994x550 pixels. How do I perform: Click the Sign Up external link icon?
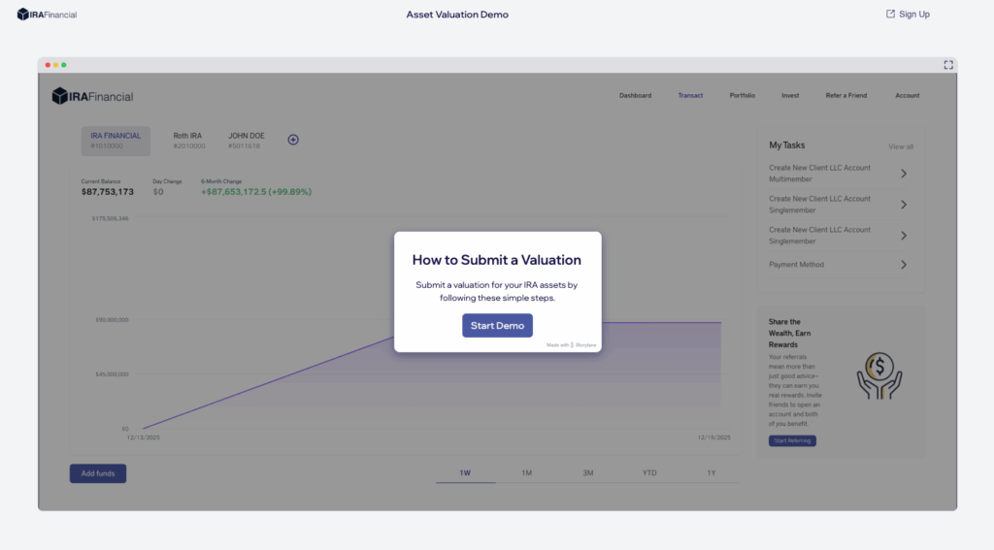890,15
